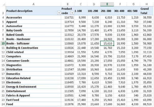Image resolution: width=154 pixels, height=107 pixels.
Task: Select the Accessories cell
Action: coord(14,18)
